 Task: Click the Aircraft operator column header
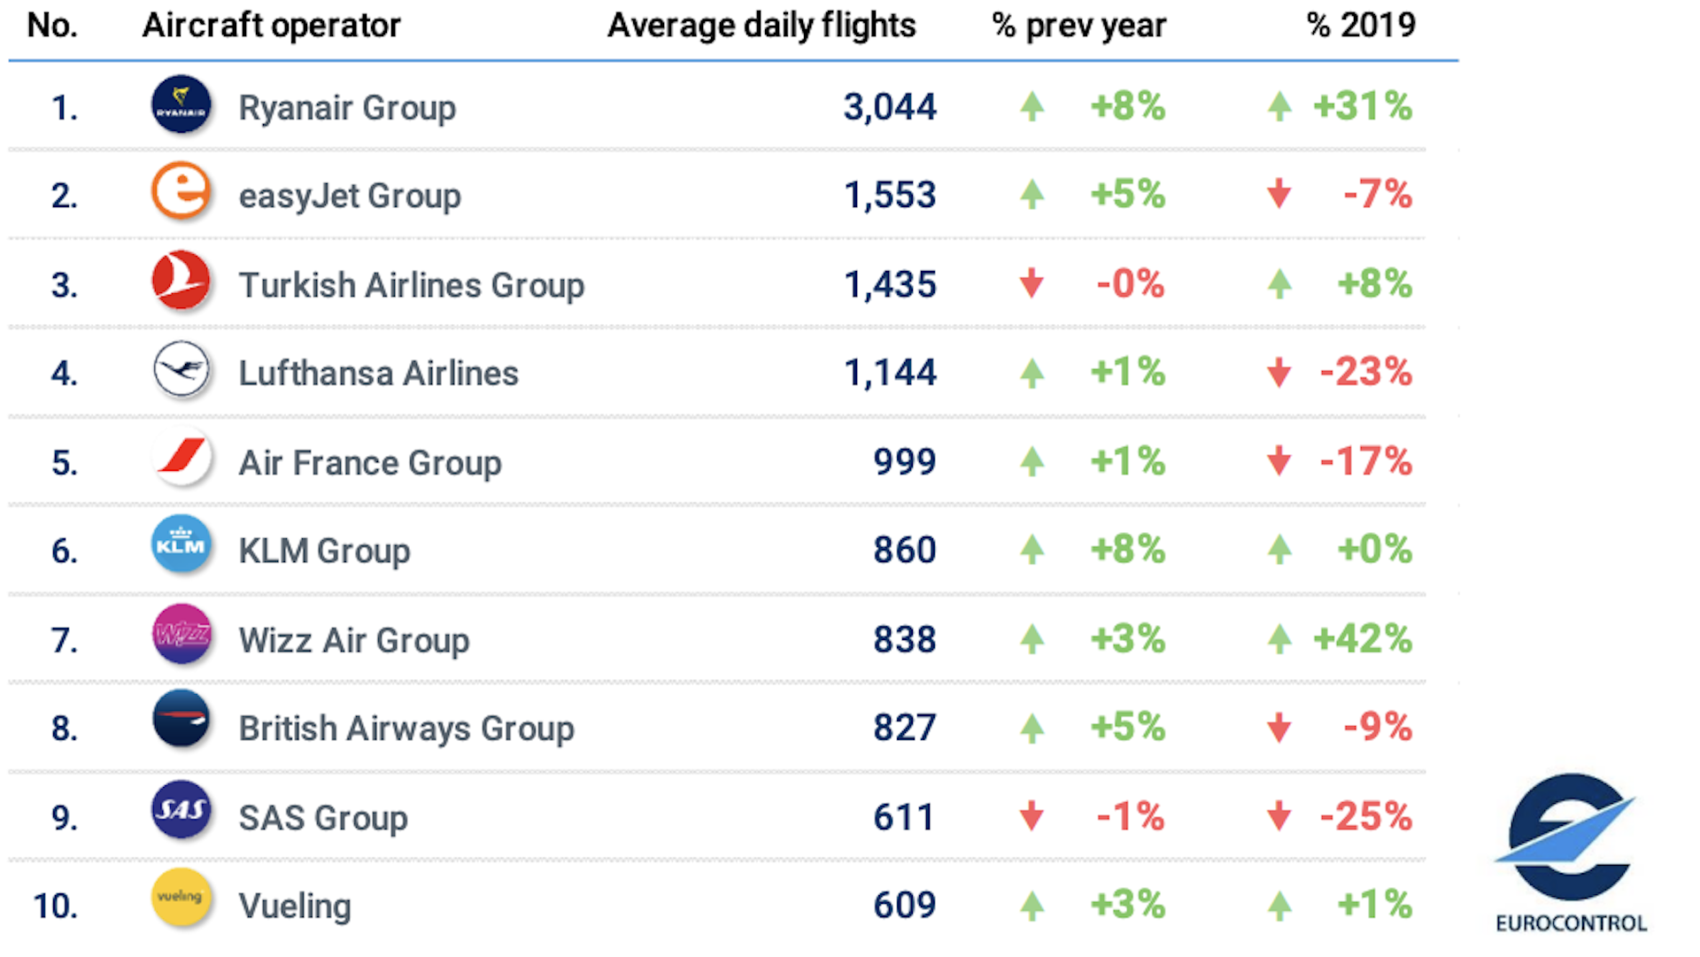(271, 25)
